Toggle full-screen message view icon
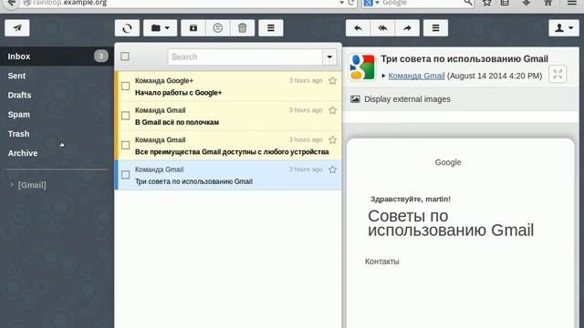The width and height of the screenshot is (584, 328). pyautogui.click(x=558, y=74)
